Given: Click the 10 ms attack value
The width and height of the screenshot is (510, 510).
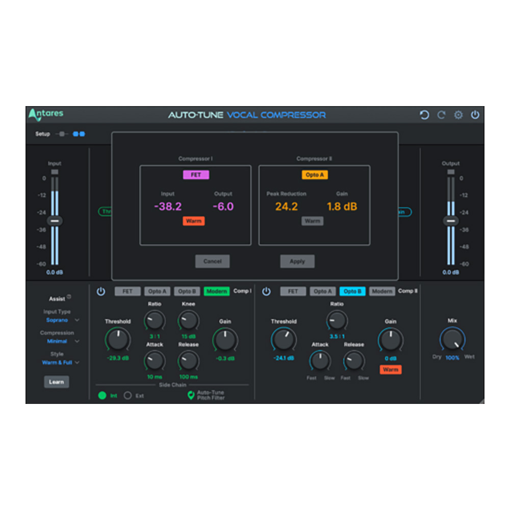Looking at the screenshot, I should pos(155,377).
